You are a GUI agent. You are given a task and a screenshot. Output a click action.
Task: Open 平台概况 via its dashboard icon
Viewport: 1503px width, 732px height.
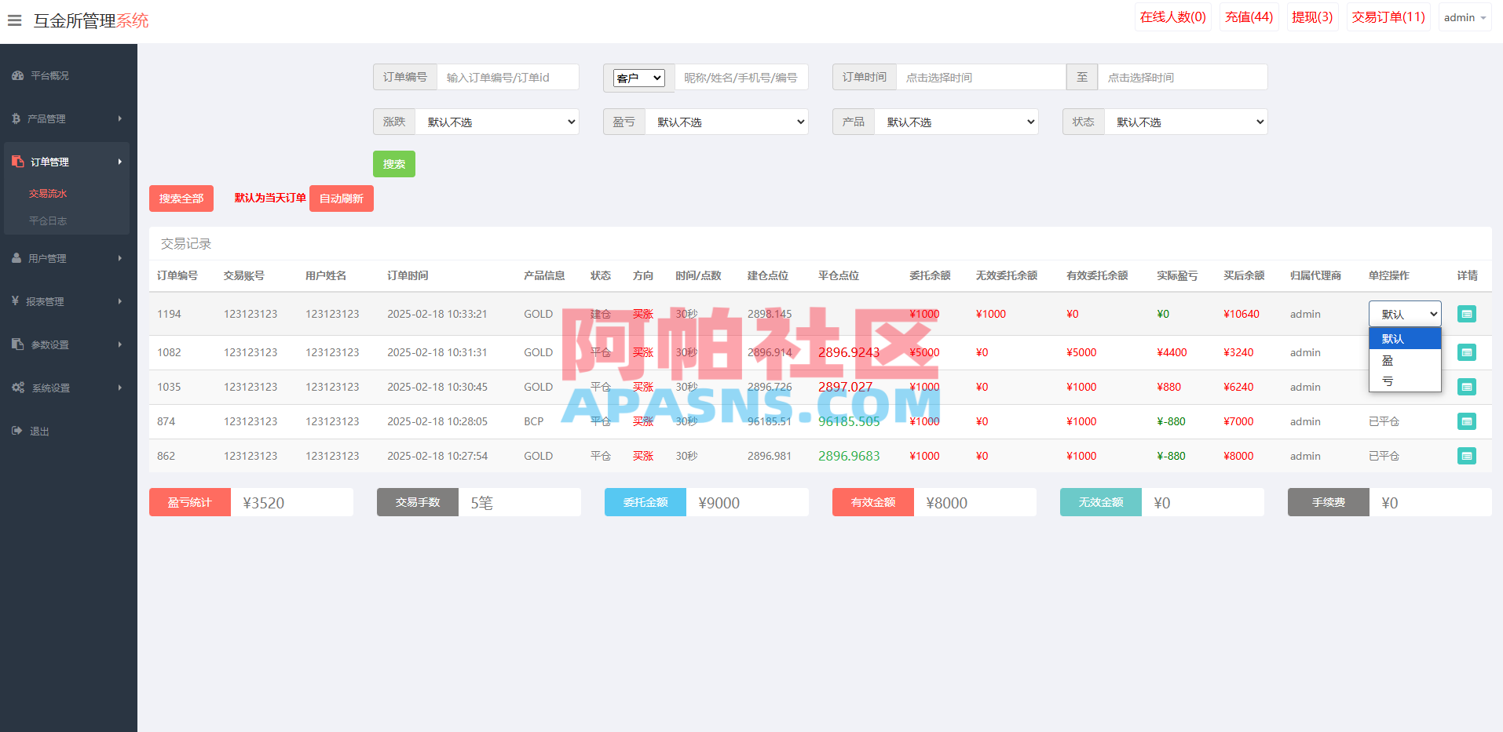[17, 75]
